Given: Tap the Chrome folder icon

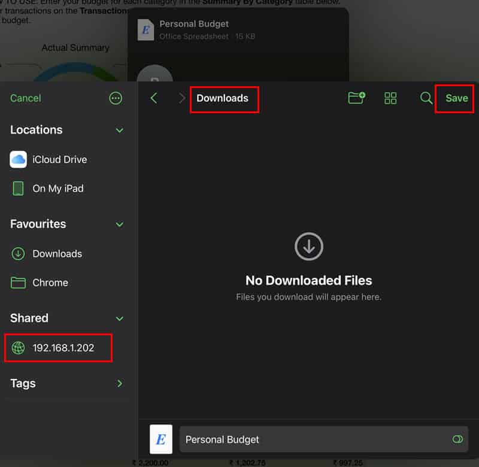Looking at the screenshot, I should point(18,283).
